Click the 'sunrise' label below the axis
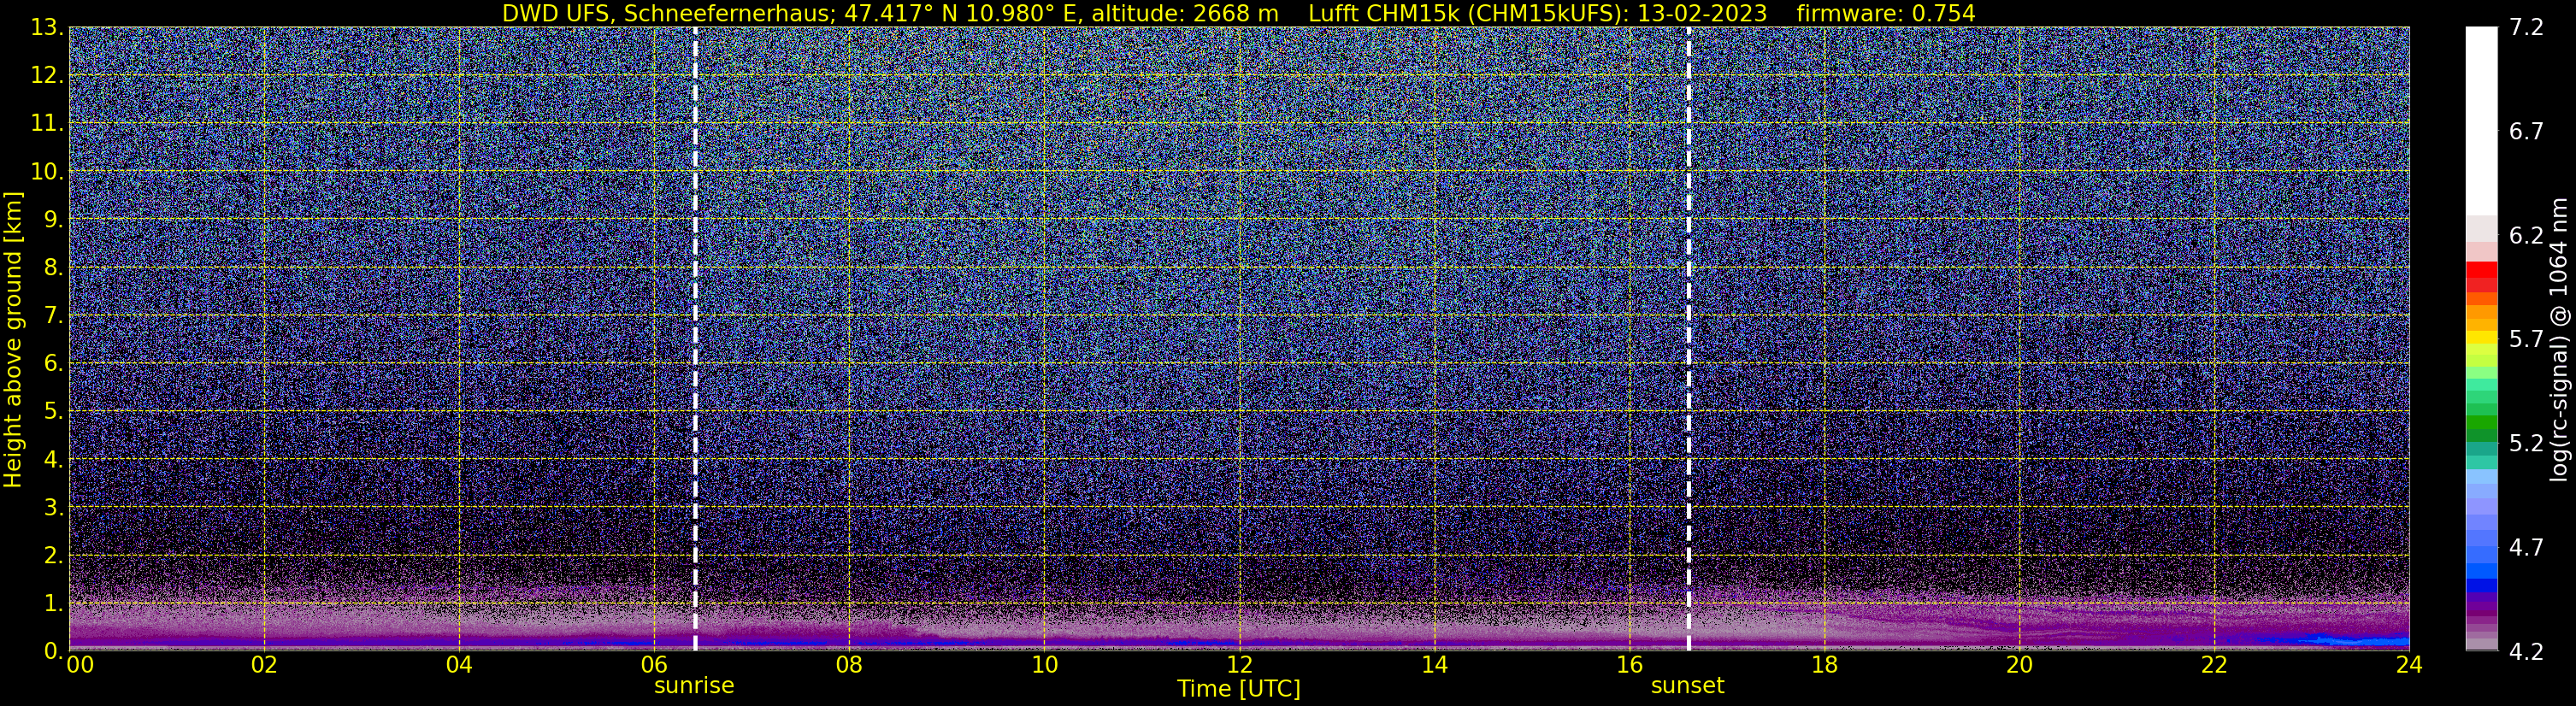Image resolution: width=2576 pixels, height=706 pixels. [x=694, y=686]
